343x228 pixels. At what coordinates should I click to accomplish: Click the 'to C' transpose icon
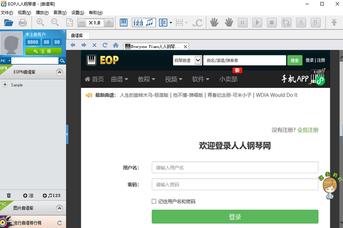(197, 23)
